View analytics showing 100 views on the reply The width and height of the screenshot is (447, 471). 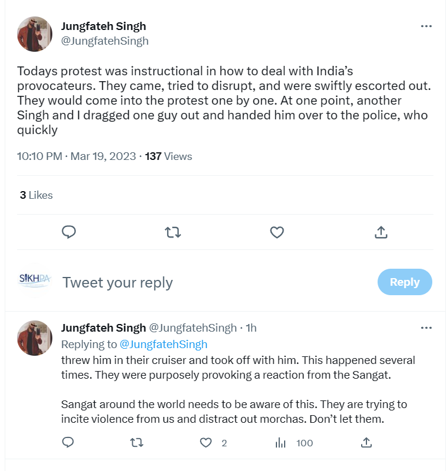[x=294, y=443]
